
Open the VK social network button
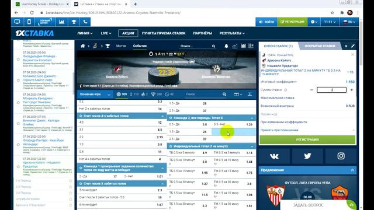click(274, 156)
